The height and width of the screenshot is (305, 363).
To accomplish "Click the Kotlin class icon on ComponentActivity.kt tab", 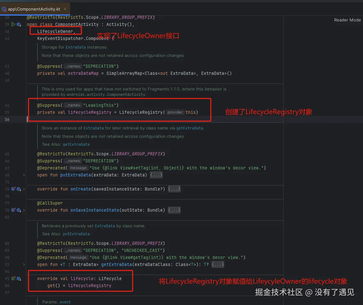I will [x=4, y=9].
